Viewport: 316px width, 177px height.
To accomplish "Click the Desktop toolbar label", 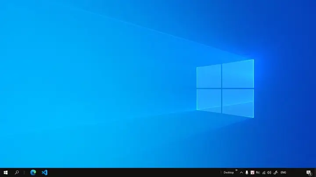I will (229, 173).
